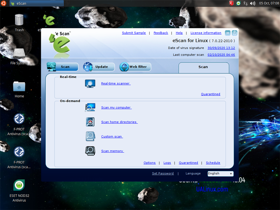Click the Update toolbar button
This screenshot has height=210, width=280.
pyautogui.click(x=99, y=67)
